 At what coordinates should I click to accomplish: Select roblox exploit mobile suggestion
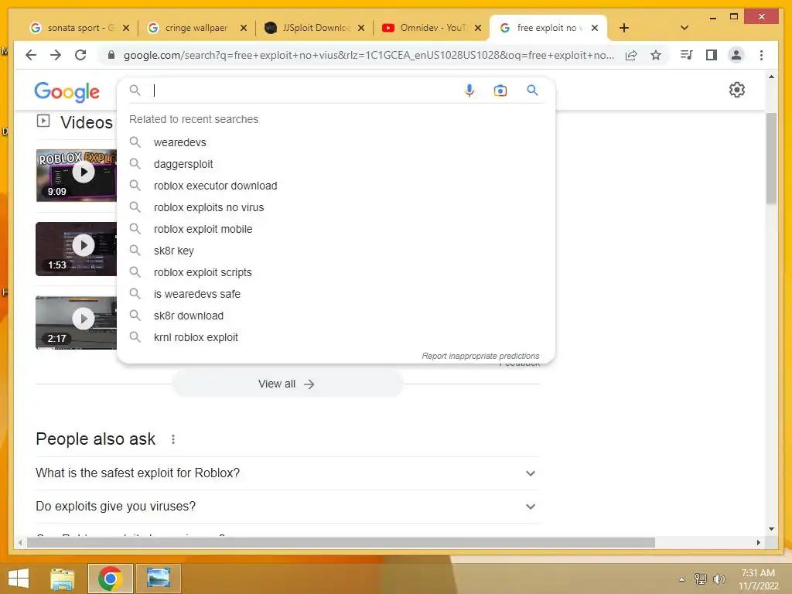point(336,229)
